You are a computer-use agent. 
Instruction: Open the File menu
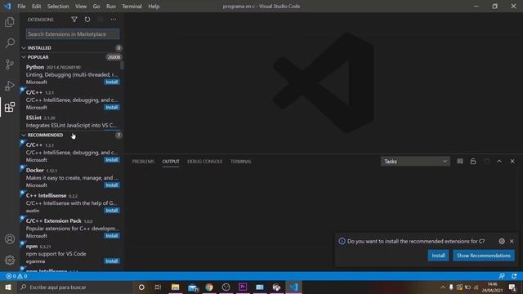[21, 7]
